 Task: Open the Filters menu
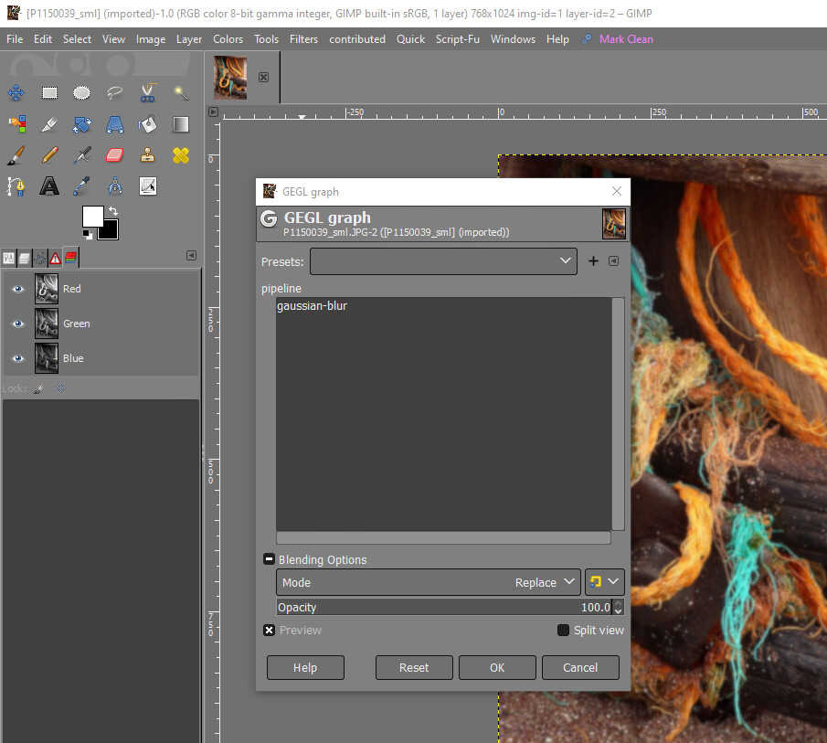pos(303,39)
